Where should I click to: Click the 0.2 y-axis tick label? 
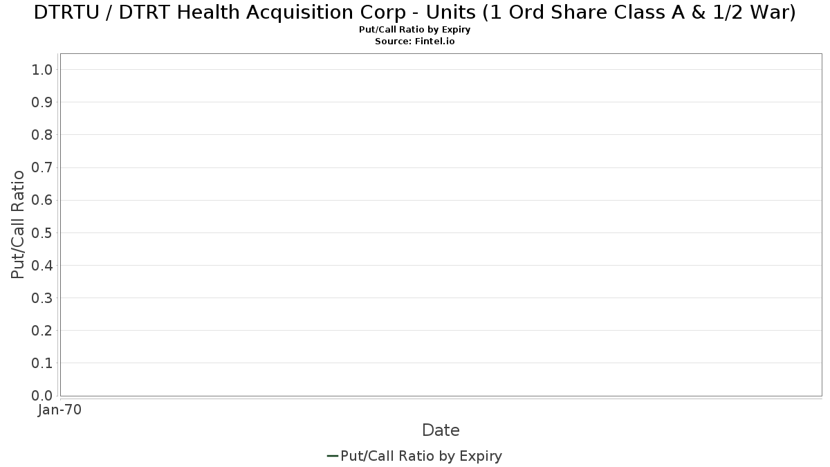[42, 331]
